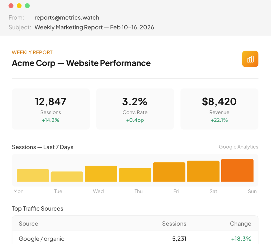This screenshot has width=271, height=244.
Task: Open the 3.2% Conv. Rate card
Action: [135, 109]
